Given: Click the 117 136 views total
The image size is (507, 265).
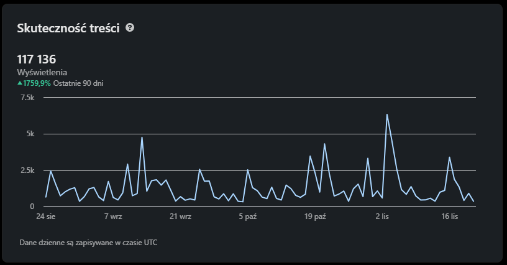Looking at the screenshot, I should pos(37,60).
